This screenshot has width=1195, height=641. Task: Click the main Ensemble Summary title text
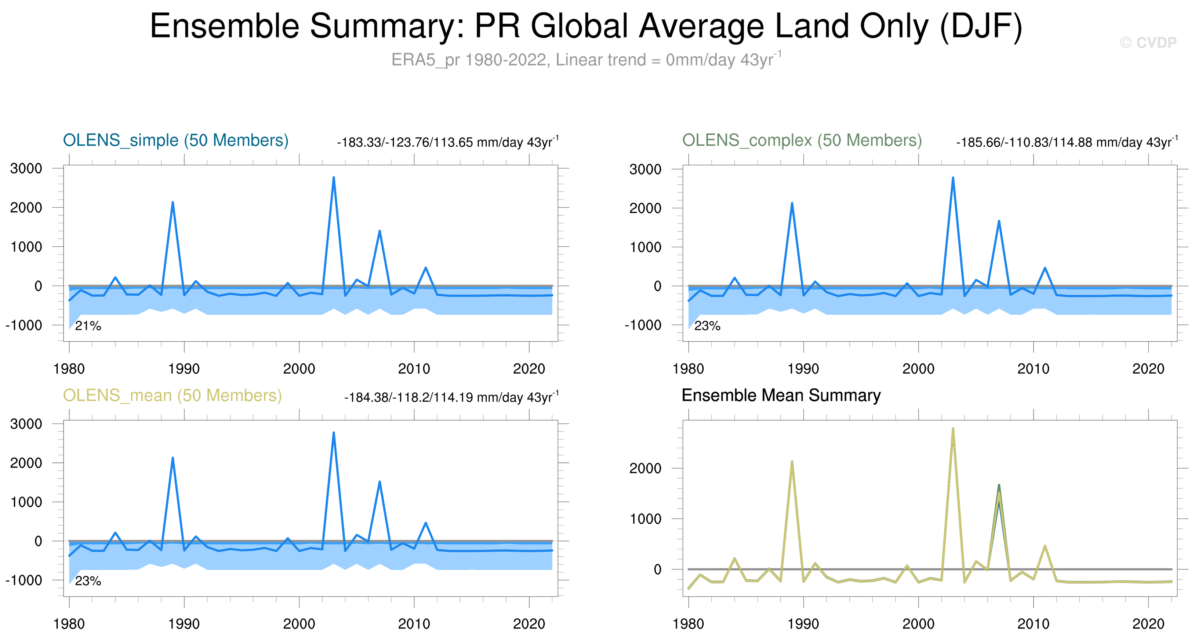click(586, 26)
